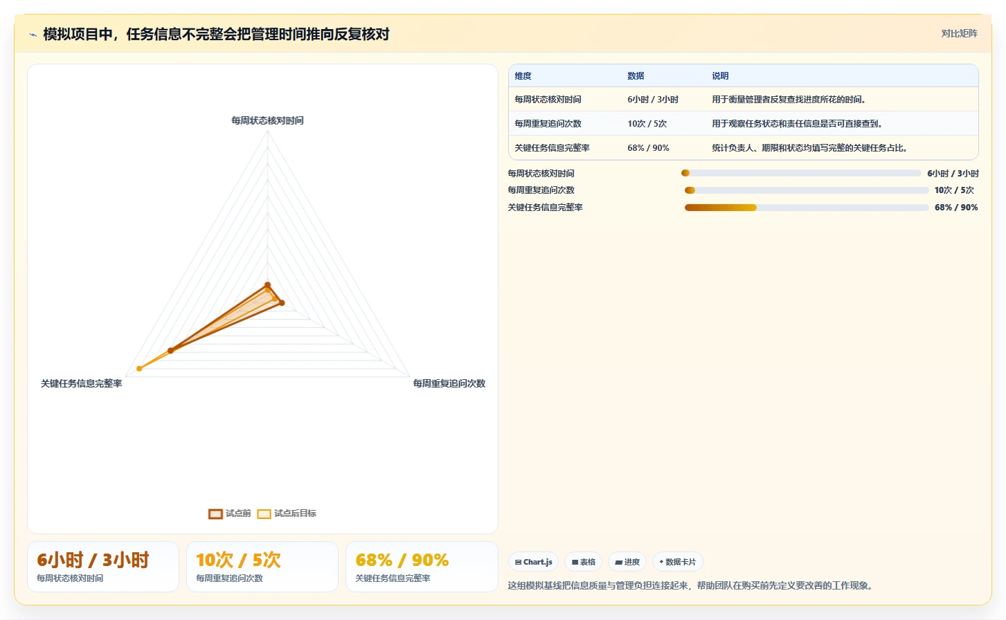Click the 进度 tag chip

point(627,562)
